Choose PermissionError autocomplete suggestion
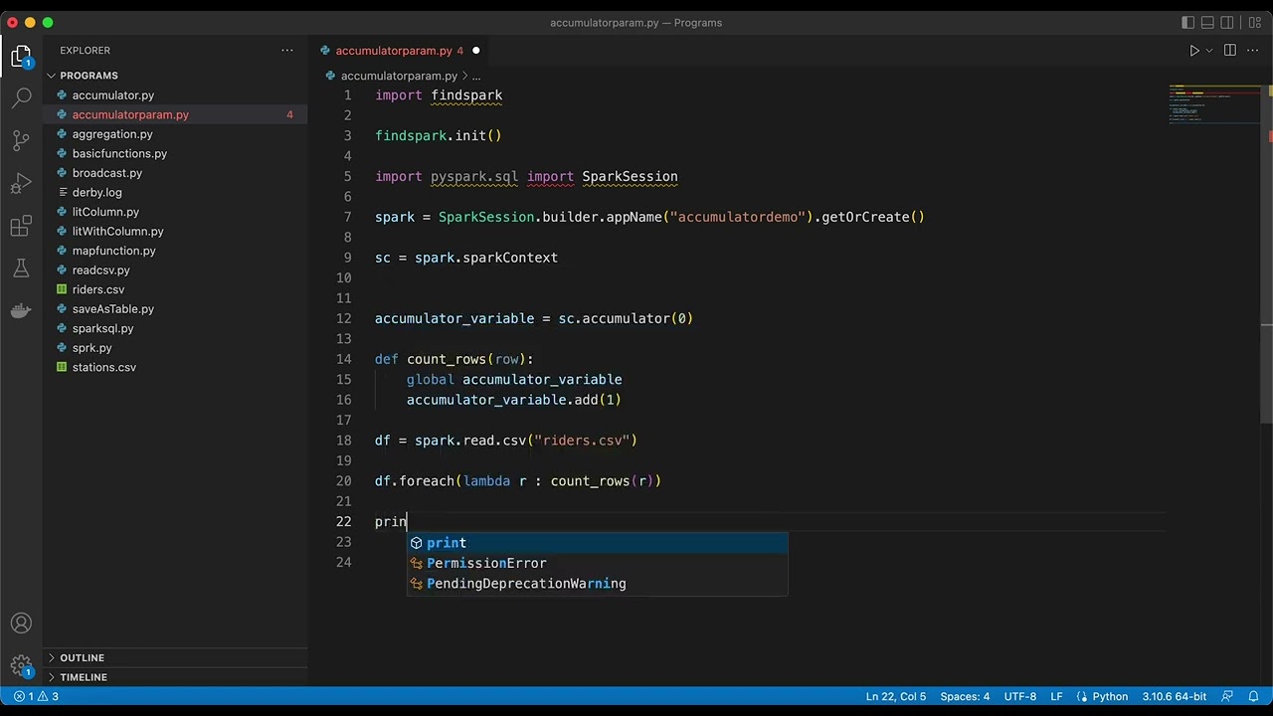The height and width of the screenshot is (716, 1273). point(597,563)
